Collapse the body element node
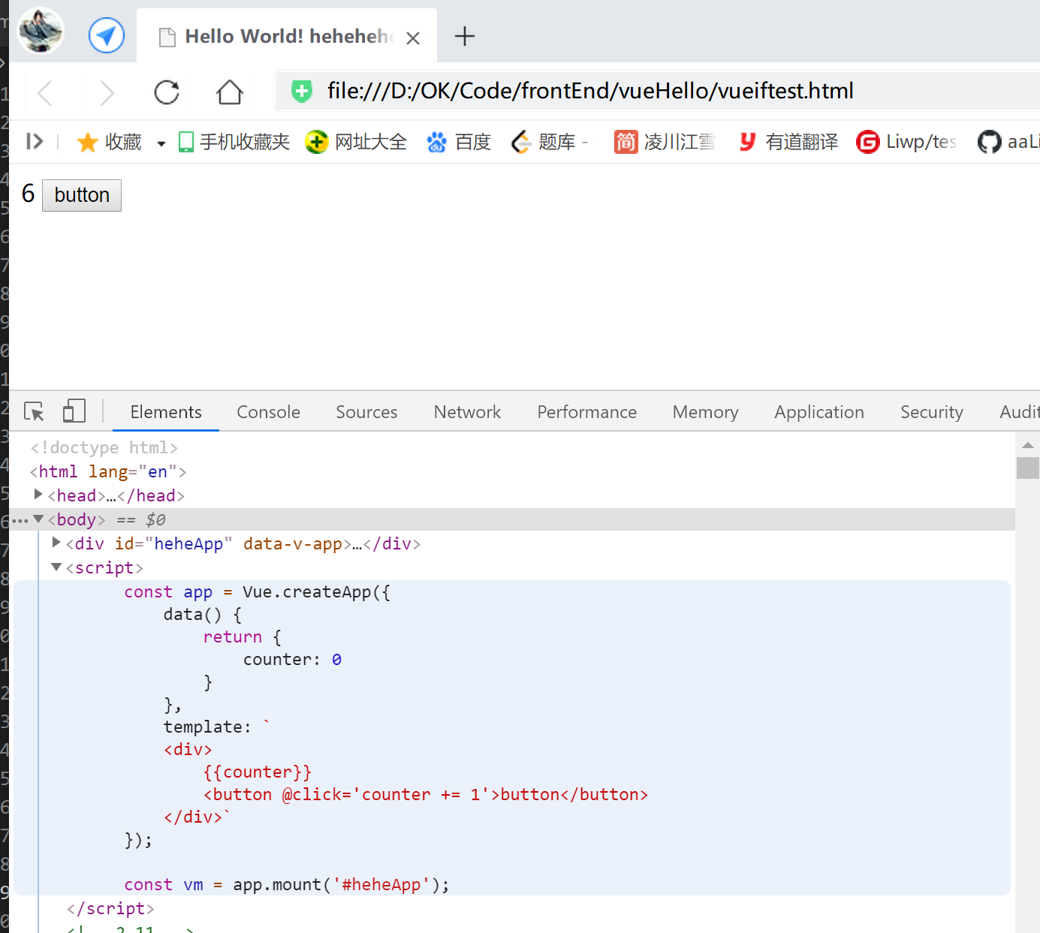1040x933 pixels. click(38, 519)
